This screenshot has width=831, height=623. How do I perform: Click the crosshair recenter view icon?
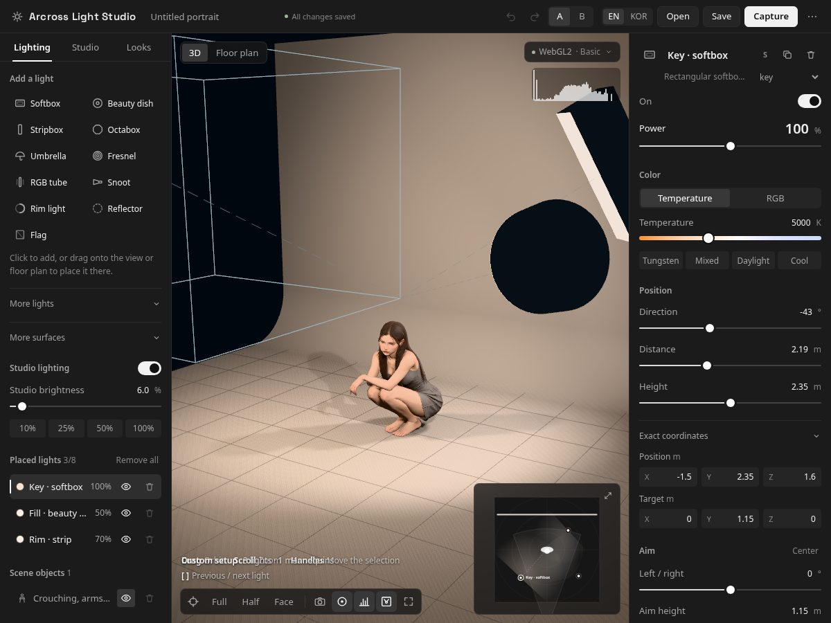pos(193,602)
